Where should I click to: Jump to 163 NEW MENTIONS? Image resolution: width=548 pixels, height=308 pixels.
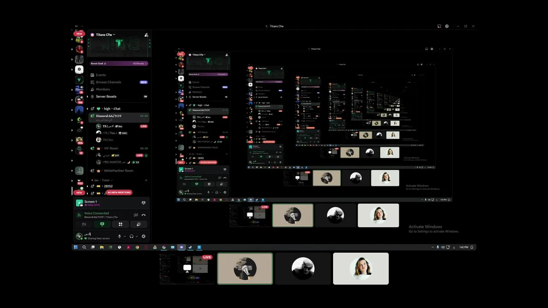tap(119, 192)
